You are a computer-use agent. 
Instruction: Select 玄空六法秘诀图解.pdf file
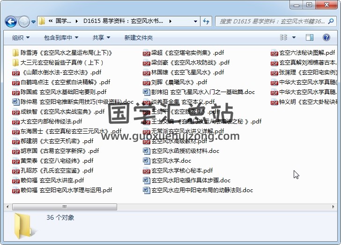306,53
